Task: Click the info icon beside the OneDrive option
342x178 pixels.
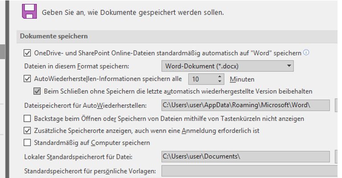Action: tap(306, 53)
